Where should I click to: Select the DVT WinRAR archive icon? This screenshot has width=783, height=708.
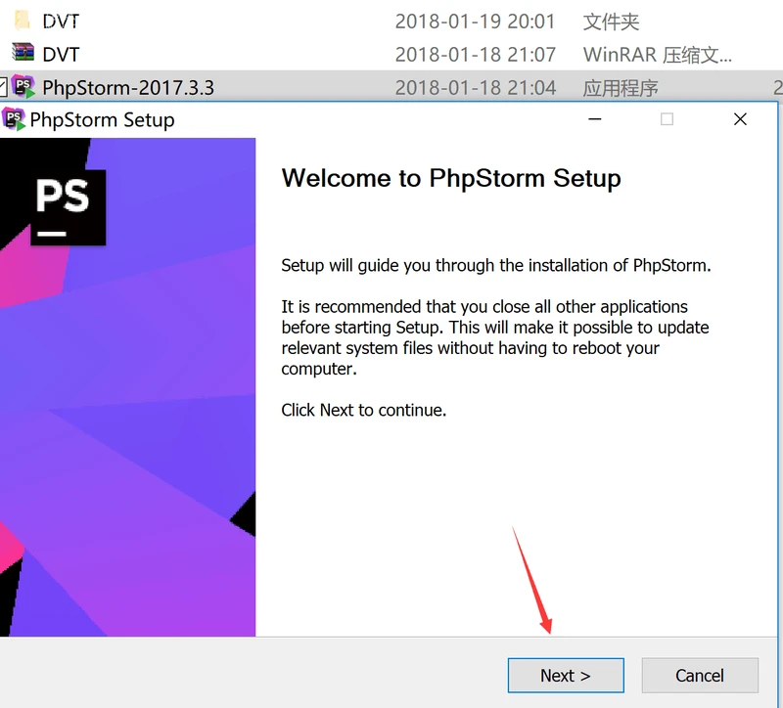click(x=23, y=53)
